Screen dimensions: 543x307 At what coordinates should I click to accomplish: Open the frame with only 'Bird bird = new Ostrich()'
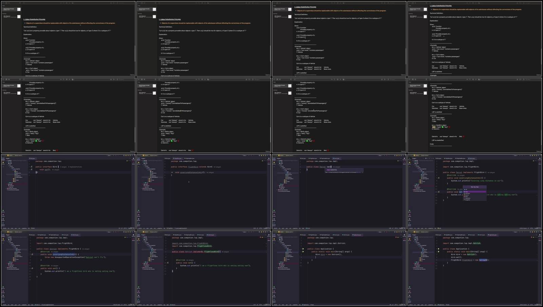coord(339,268)
